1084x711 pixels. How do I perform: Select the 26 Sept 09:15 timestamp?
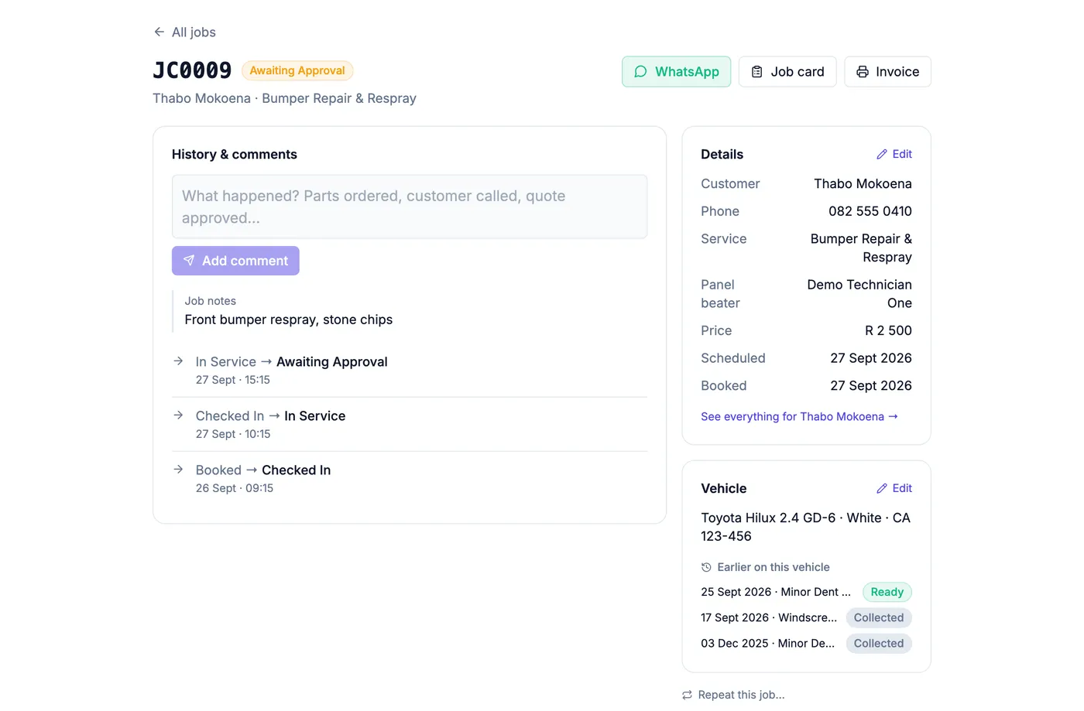point(235,488)
